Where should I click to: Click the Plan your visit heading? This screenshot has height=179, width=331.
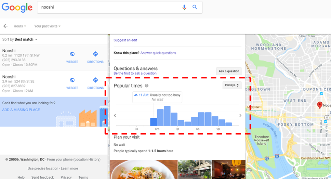[x=127, y=137]
